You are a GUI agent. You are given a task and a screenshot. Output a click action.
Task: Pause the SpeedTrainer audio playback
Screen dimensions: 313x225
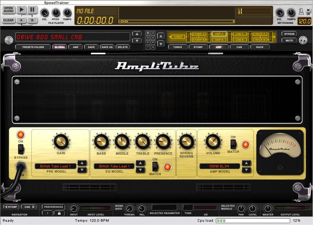tap(32, 10)
